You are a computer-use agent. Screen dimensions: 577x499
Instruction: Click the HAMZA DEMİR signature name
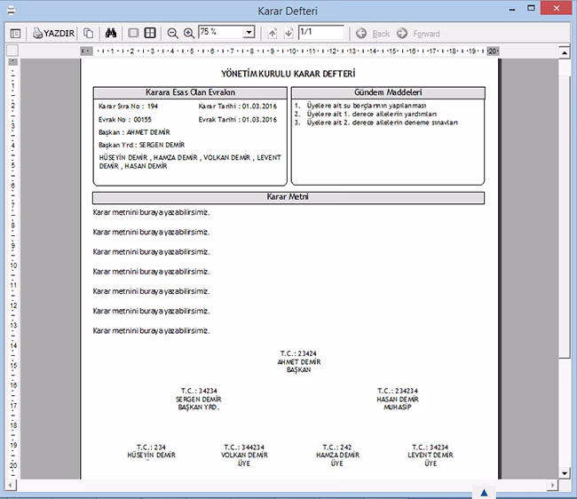coord(337,455)
